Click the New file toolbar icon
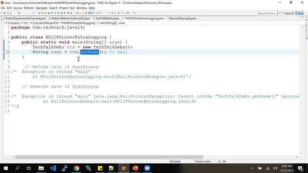308x173 pixels. [1, 13]
